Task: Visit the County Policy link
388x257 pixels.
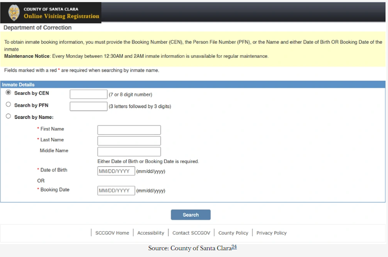Action: tap(233, 233)
